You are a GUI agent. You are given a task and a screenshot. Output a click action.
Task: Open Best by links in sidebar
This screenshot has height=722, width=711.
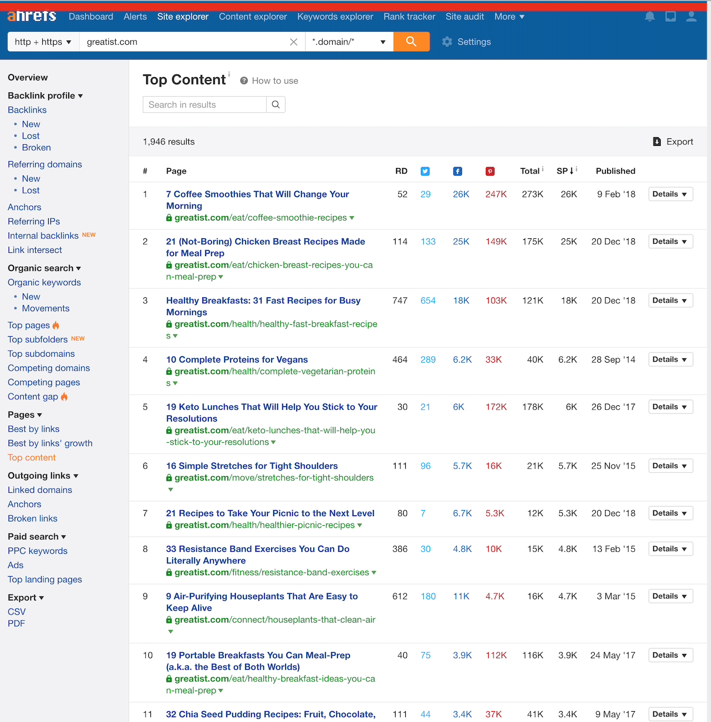pyautogui.click(x=34, y=429)
